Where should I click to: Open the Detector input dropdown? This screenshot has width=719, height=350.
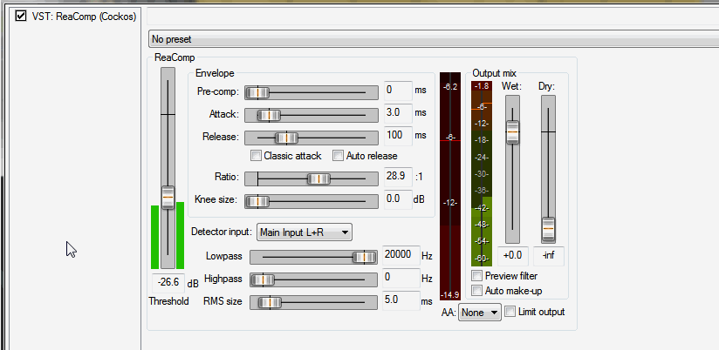[305, 232]
